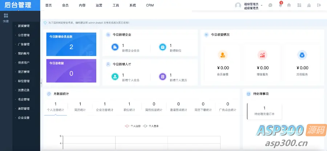Switch to the 简历统计 tab

coord(80,107)
